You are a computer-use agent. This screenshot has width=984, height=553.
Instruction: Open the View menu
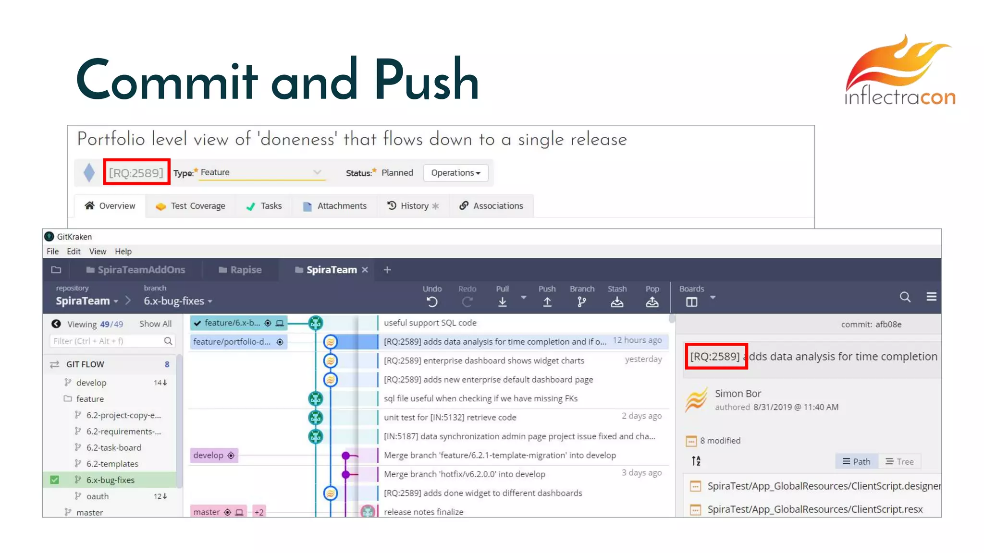click(98, 252)
